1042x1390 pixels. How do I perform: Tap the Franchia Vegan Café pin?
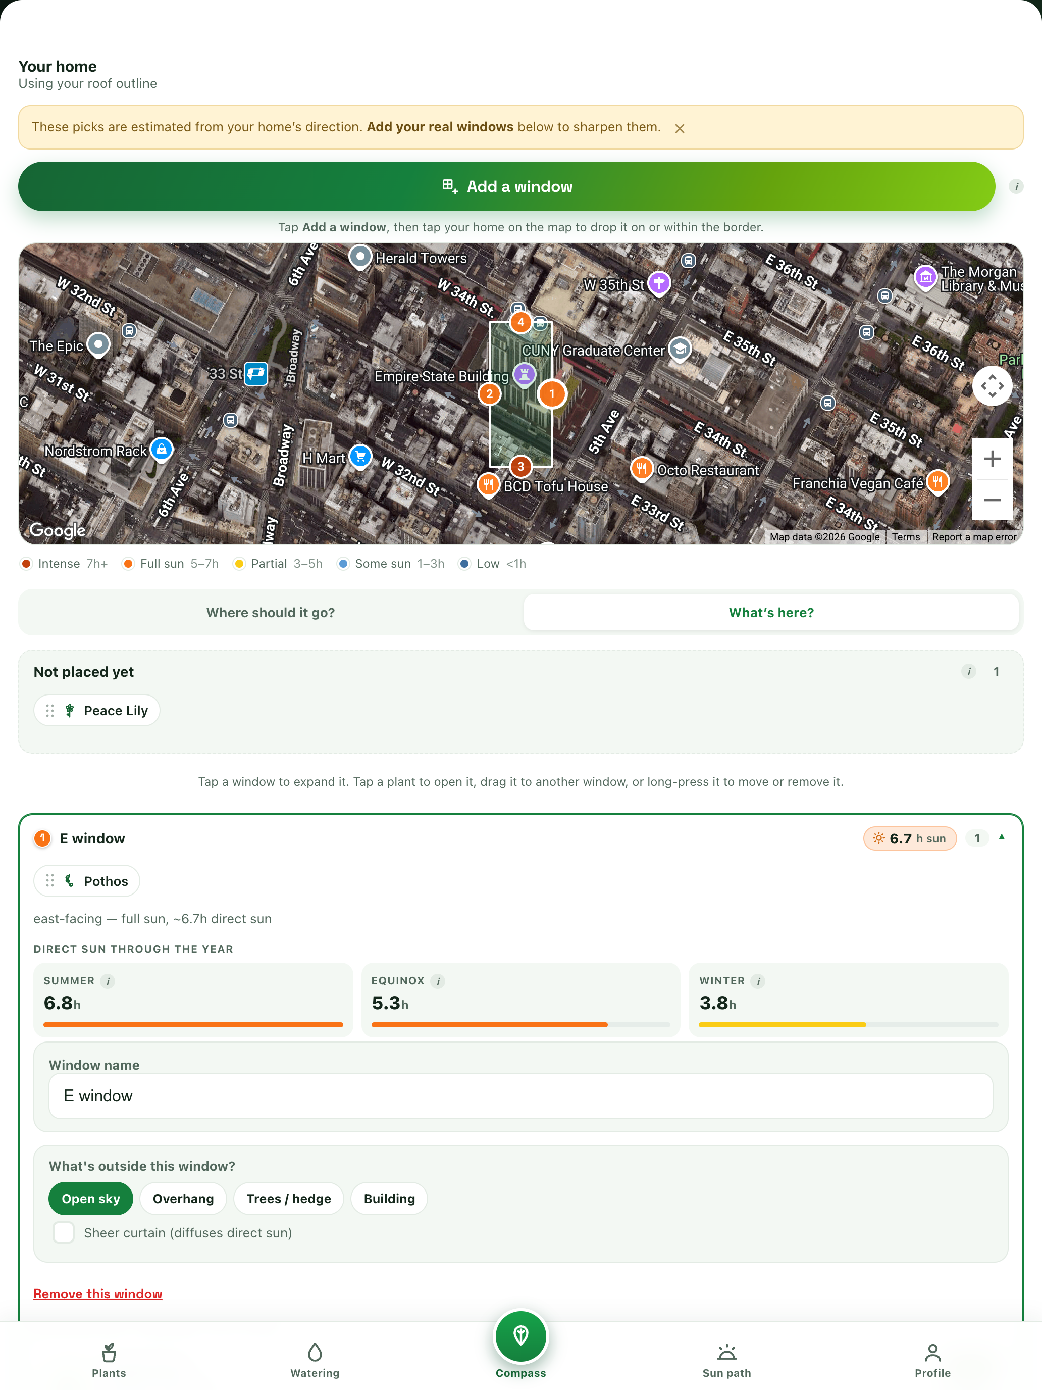[x=937, y=482]
